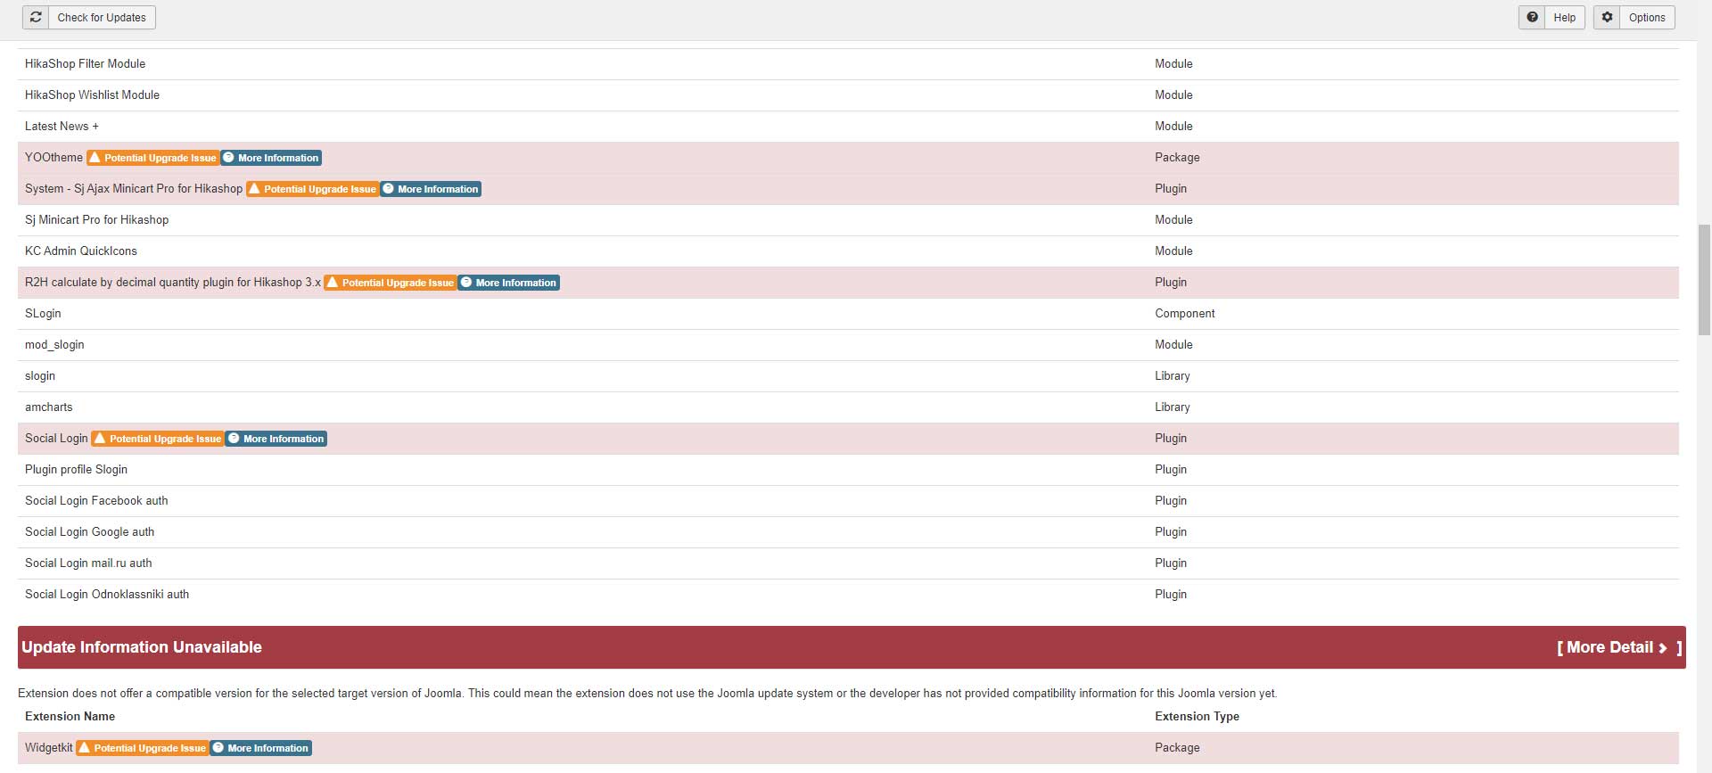This screenshot has height=773, width=1712.
Task: Click the Help question mark icon
Action: tap(1532, 17)
